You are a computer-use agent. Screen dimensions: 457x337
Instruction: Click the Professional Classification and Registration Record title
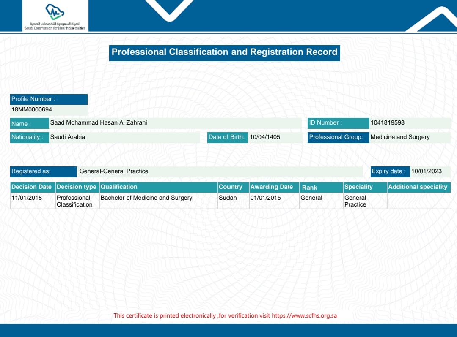(224, 52)
